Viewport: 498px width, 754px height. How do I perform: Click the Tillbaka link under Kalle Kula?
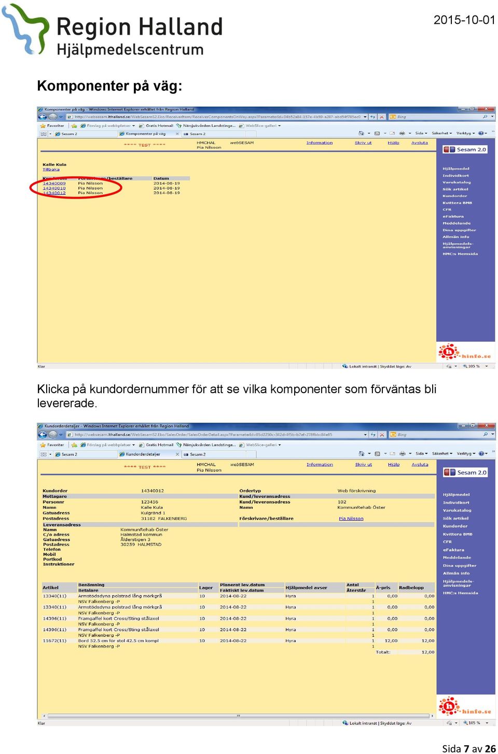point(51,170)
